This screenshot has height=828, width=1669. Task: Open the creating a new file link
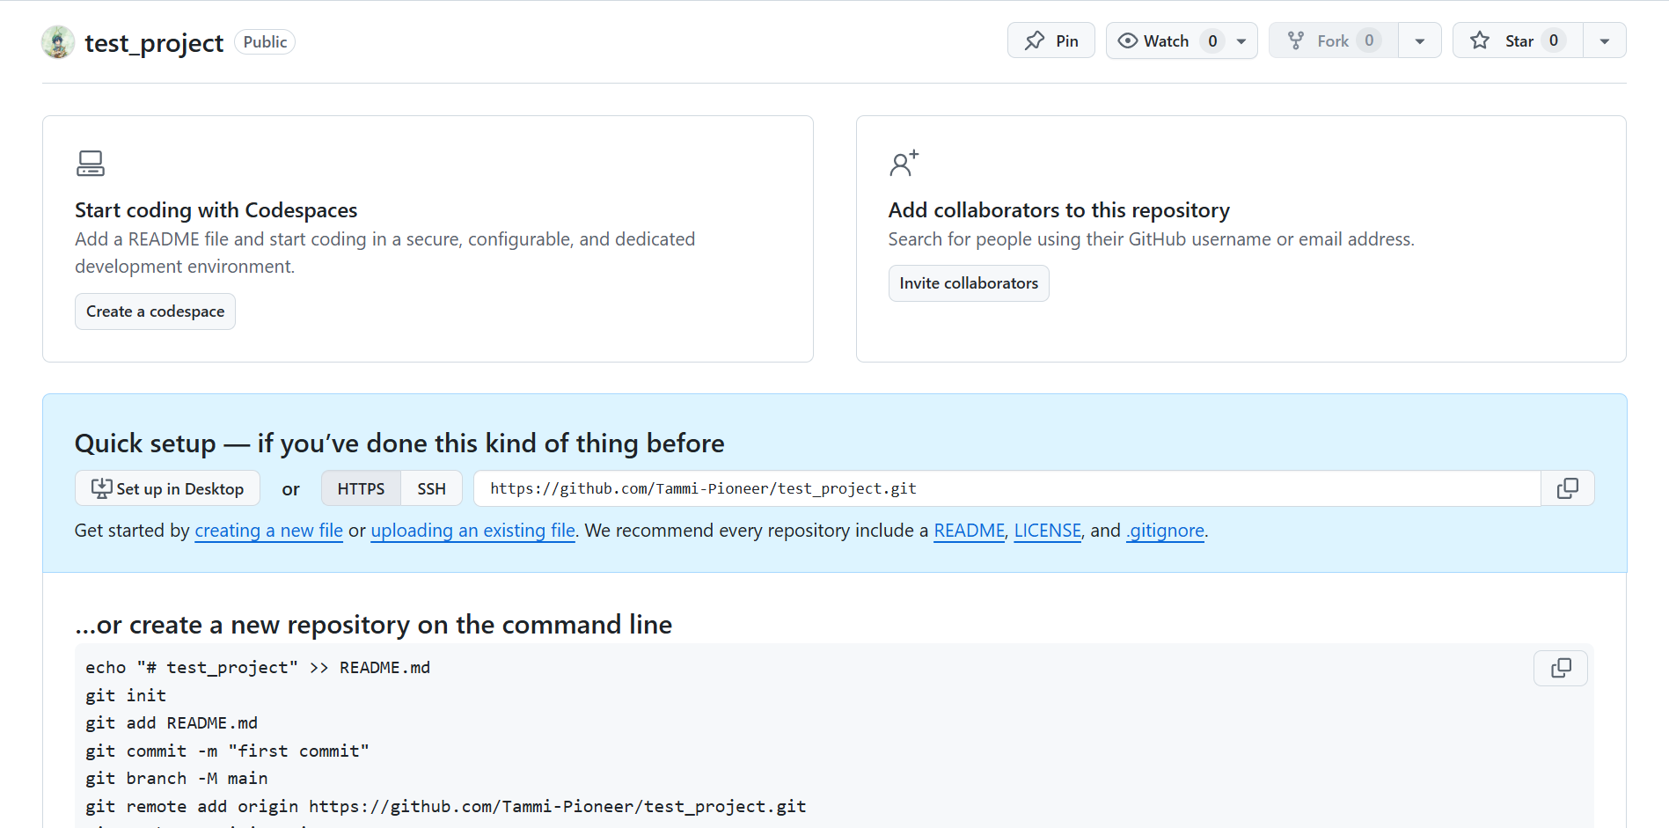point(268,531)
